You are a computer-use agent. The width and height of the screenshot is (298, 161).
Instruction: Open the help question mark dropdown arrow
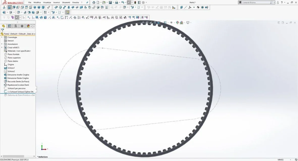click(285, 3)
